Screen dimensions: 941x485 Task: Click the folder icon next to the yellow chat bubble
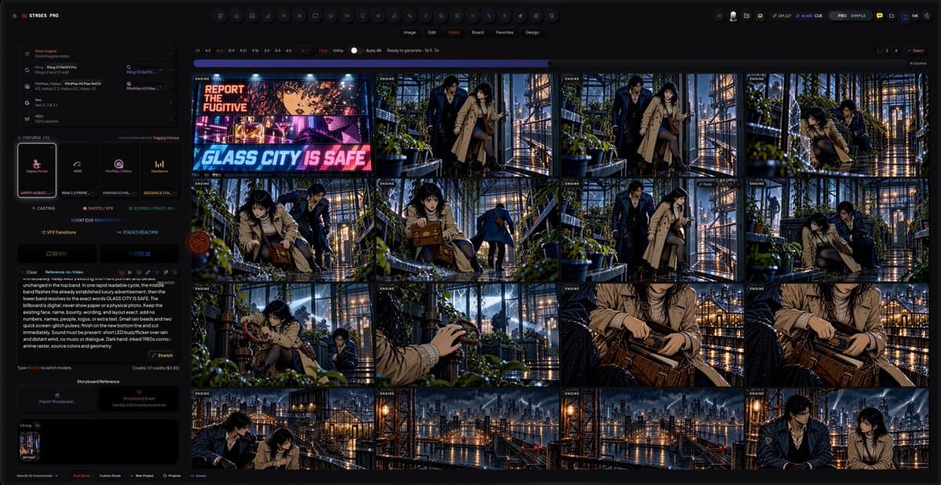coord(892,16)
